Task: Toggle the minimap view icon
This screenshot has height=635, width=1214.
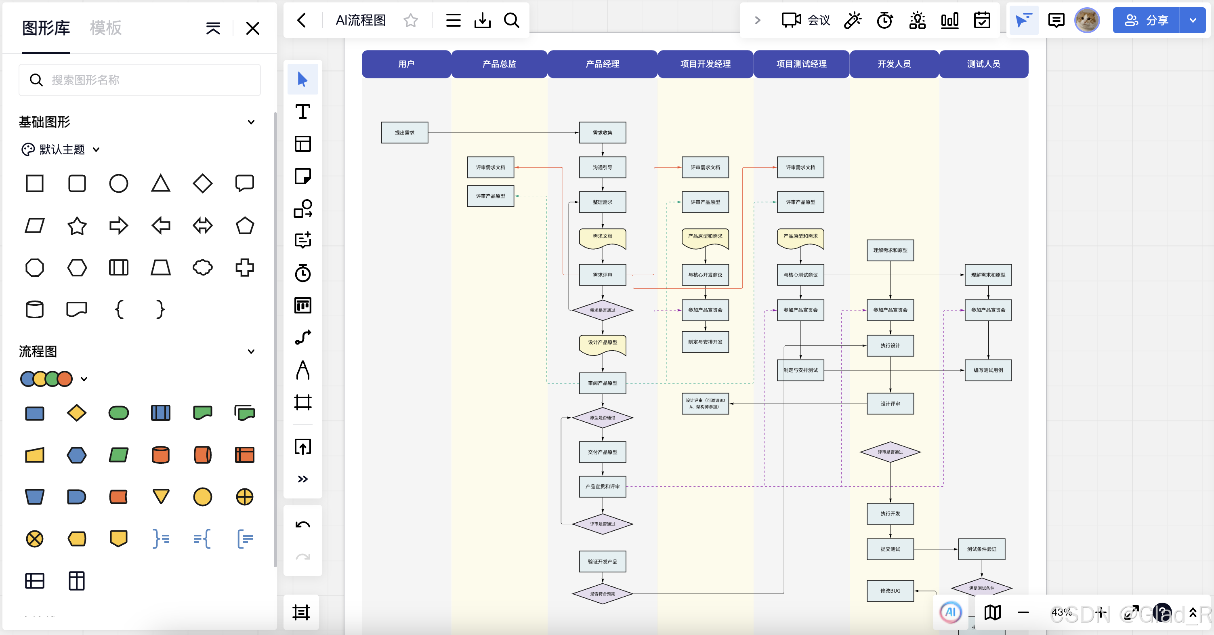Action: coord(993,612)
